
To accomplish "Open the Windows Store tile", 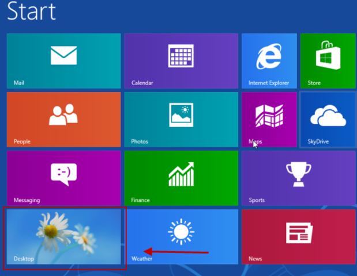I will click(328, 61).
